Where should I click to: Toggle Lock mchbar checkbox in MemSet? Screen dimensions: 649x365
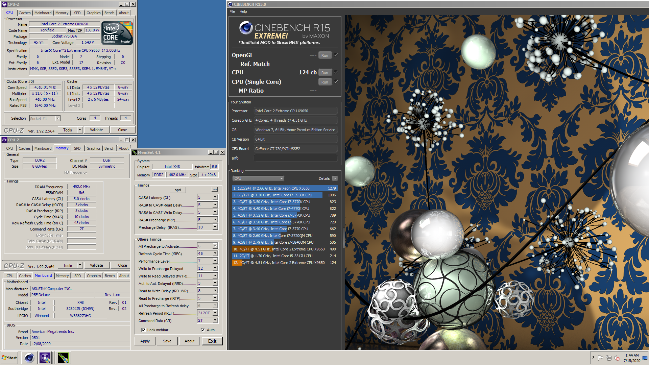143,330
